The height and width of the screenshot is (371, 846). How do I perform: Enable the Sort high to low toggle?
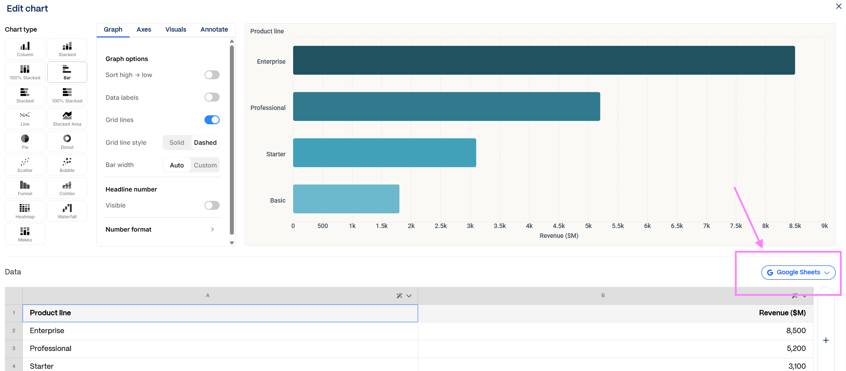[212, 75]
